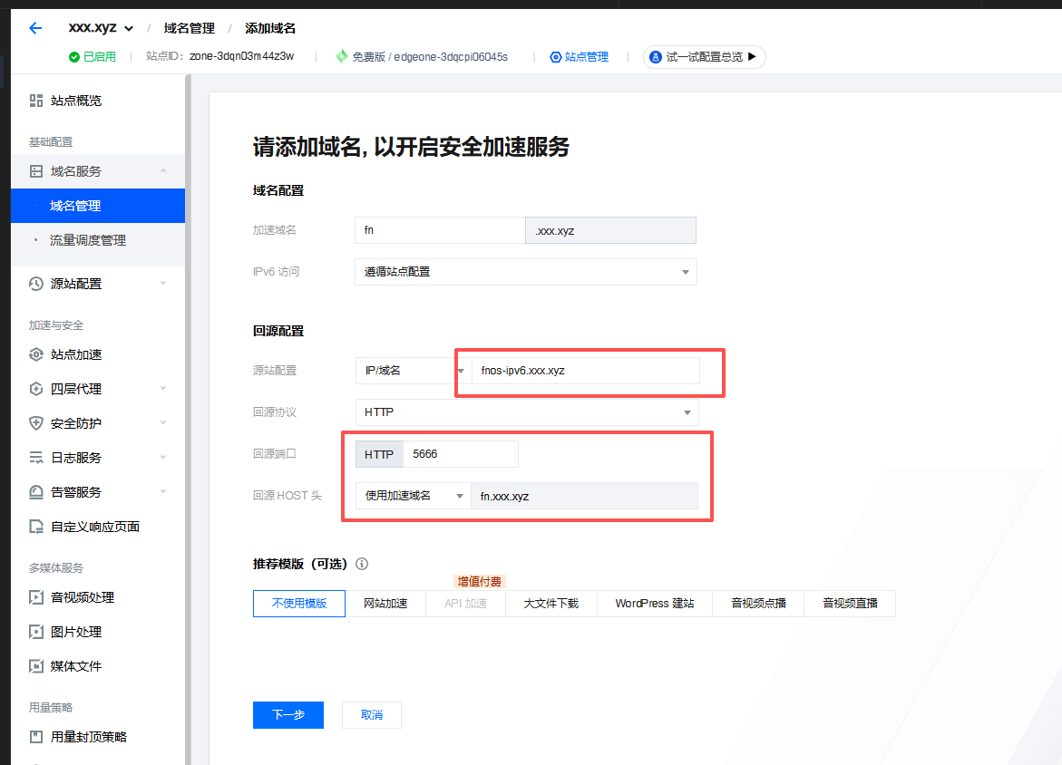Screen dimensions: 1062x765
Task: Select 域名管理 in the sidebar
Action: [98, 206]
